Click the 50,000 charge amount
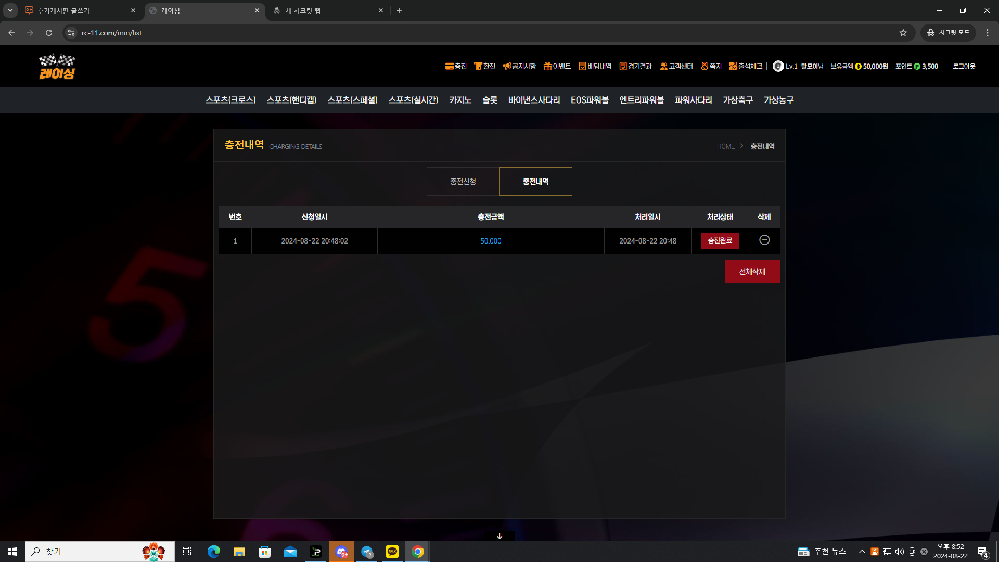 (491, 241)
